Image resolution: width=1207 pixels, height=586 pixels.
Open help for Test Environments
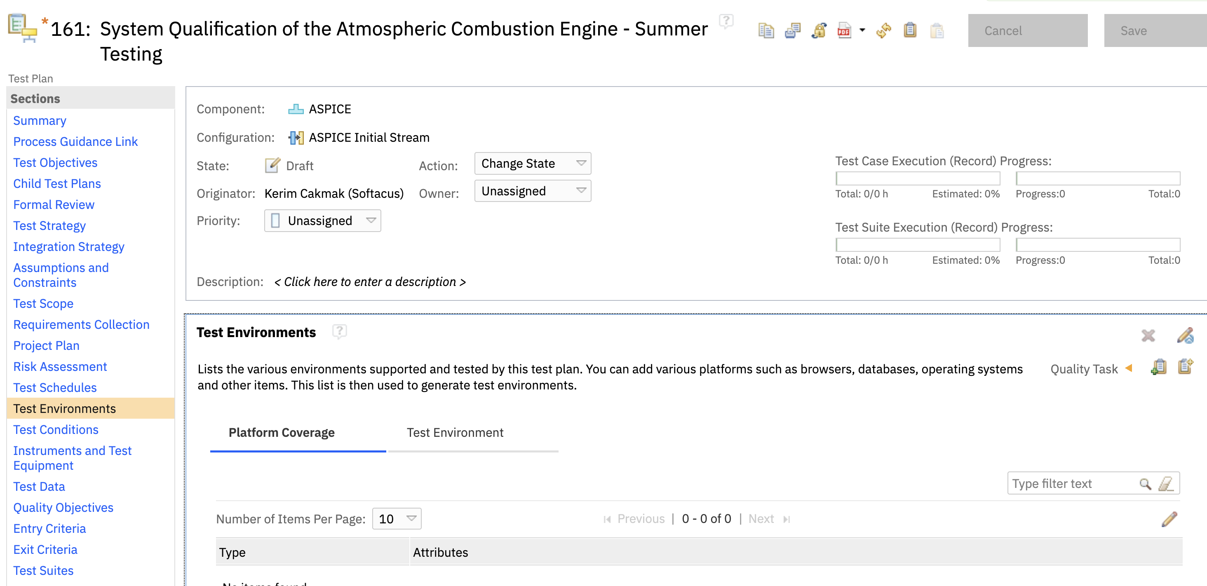click(340, 332)
